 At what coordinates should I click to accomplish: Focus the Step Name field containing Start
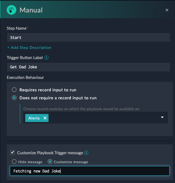tap(88, 37)
